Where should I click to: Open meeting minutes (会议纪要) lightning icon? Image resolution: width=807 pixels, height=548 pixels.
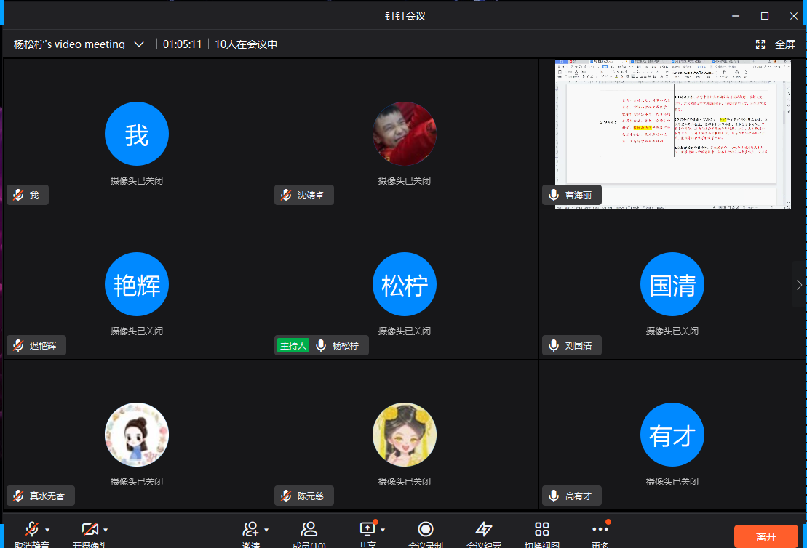coord(484,530)
